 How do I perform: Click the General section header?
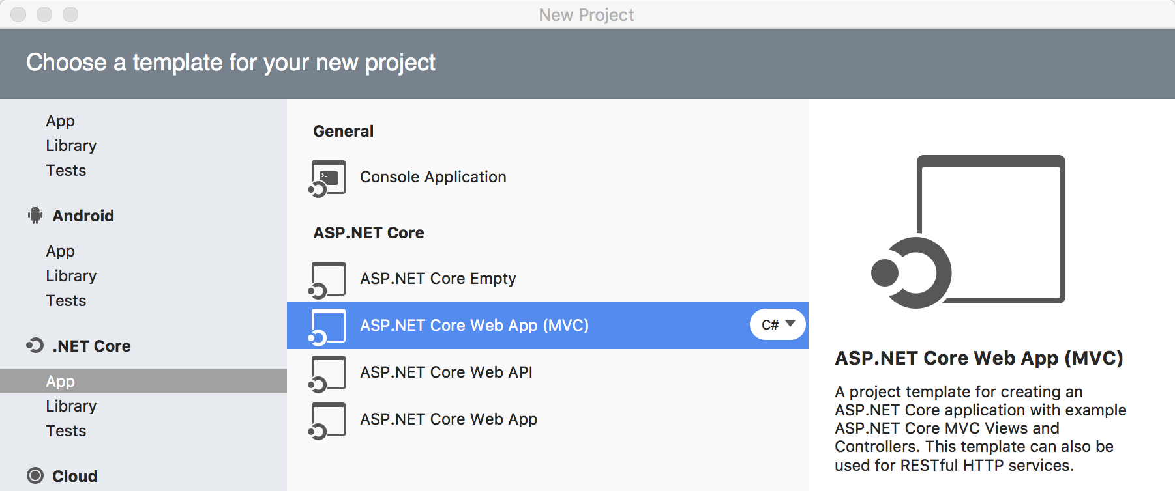click(344, 131)
